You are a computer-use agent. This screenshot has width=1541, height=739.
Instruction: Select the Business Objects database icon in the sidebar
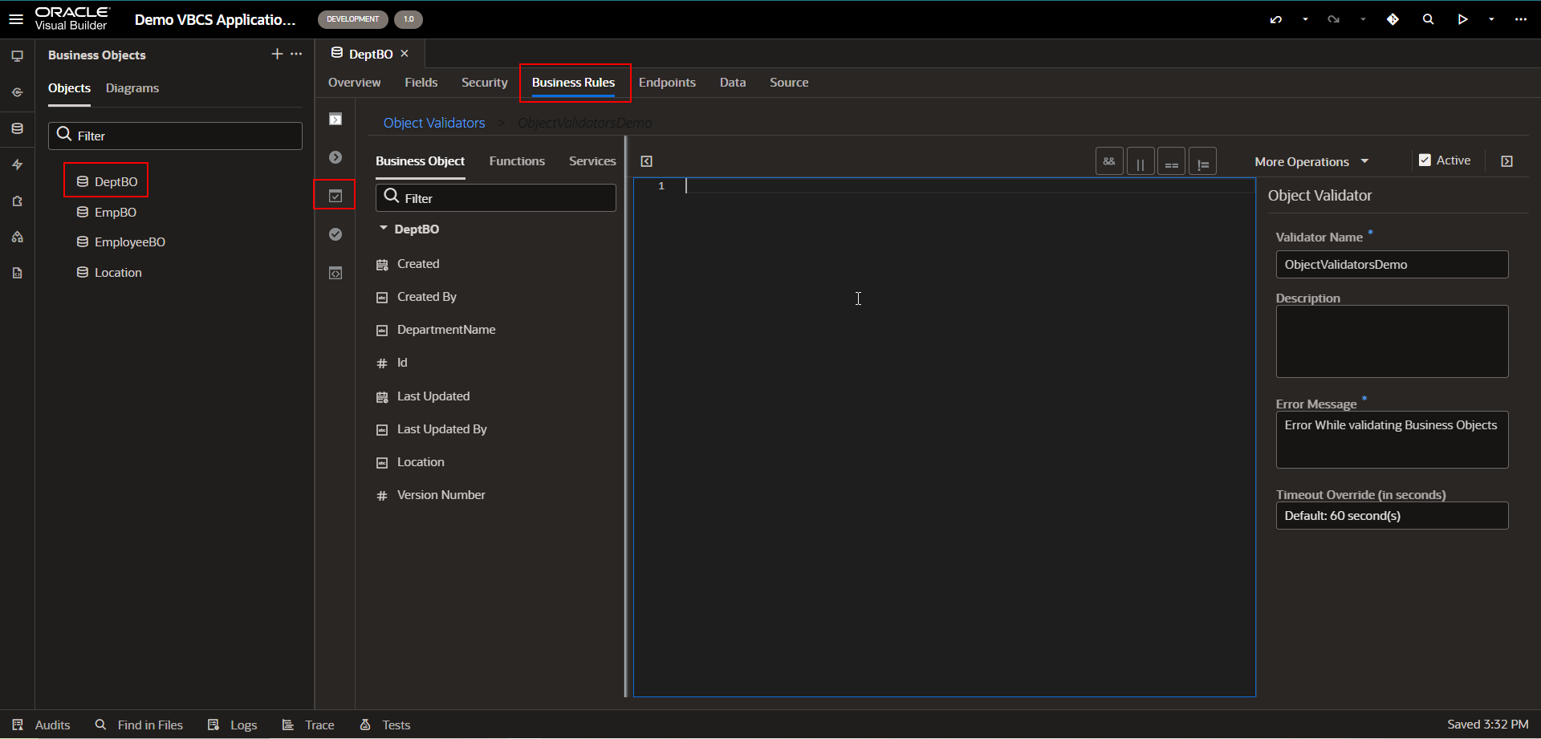coord(17,128)
